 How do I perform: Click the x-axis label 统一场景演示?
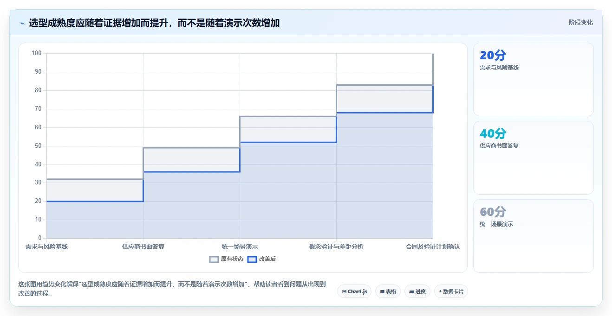point(240,246)
